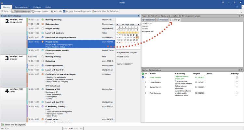244x130 pixels.
Task: Click the Budget planing status circle
Action: [43, 29]
